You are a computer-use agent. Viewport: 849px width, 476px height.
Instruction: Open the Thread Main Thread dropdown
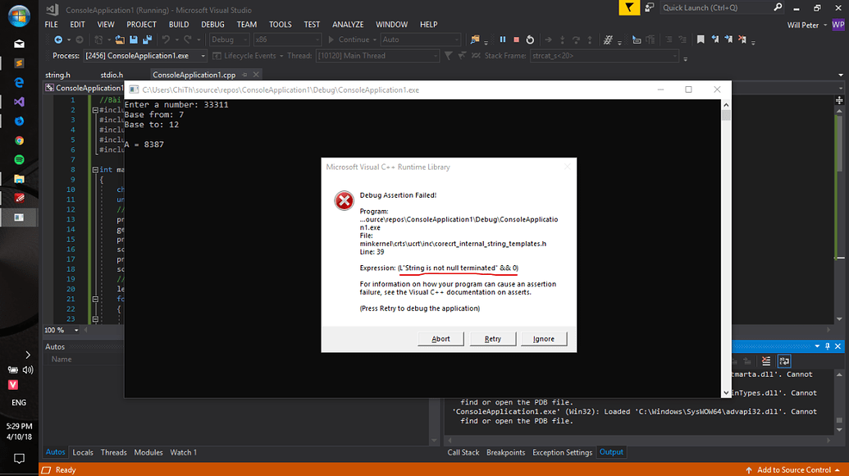click(377, 56)
